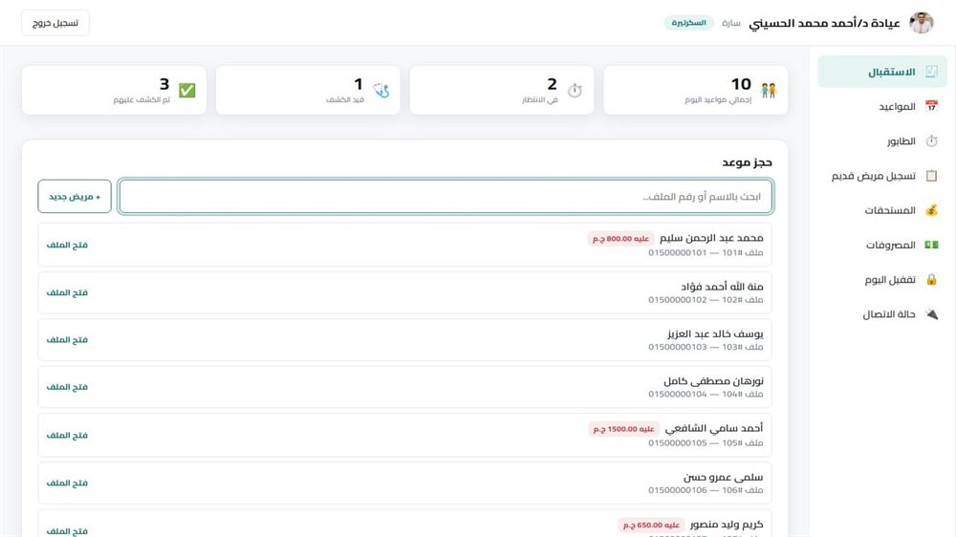Click the حجز موعد section heading
The image size is (956, 537).
pyautogui.click(x=747, y=162)
